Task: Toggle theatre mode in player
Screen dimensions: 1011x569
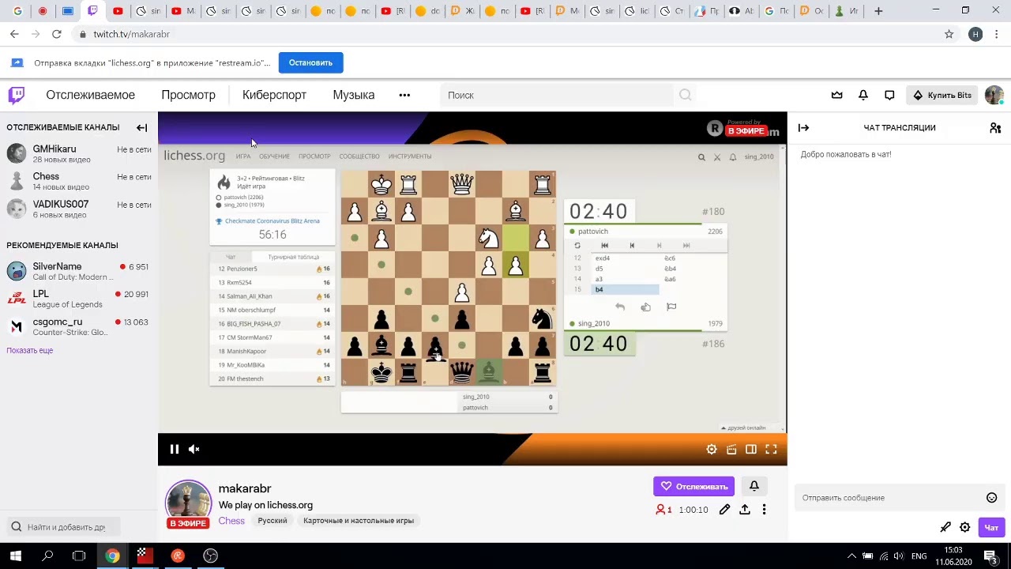Action: click(751, 449)
